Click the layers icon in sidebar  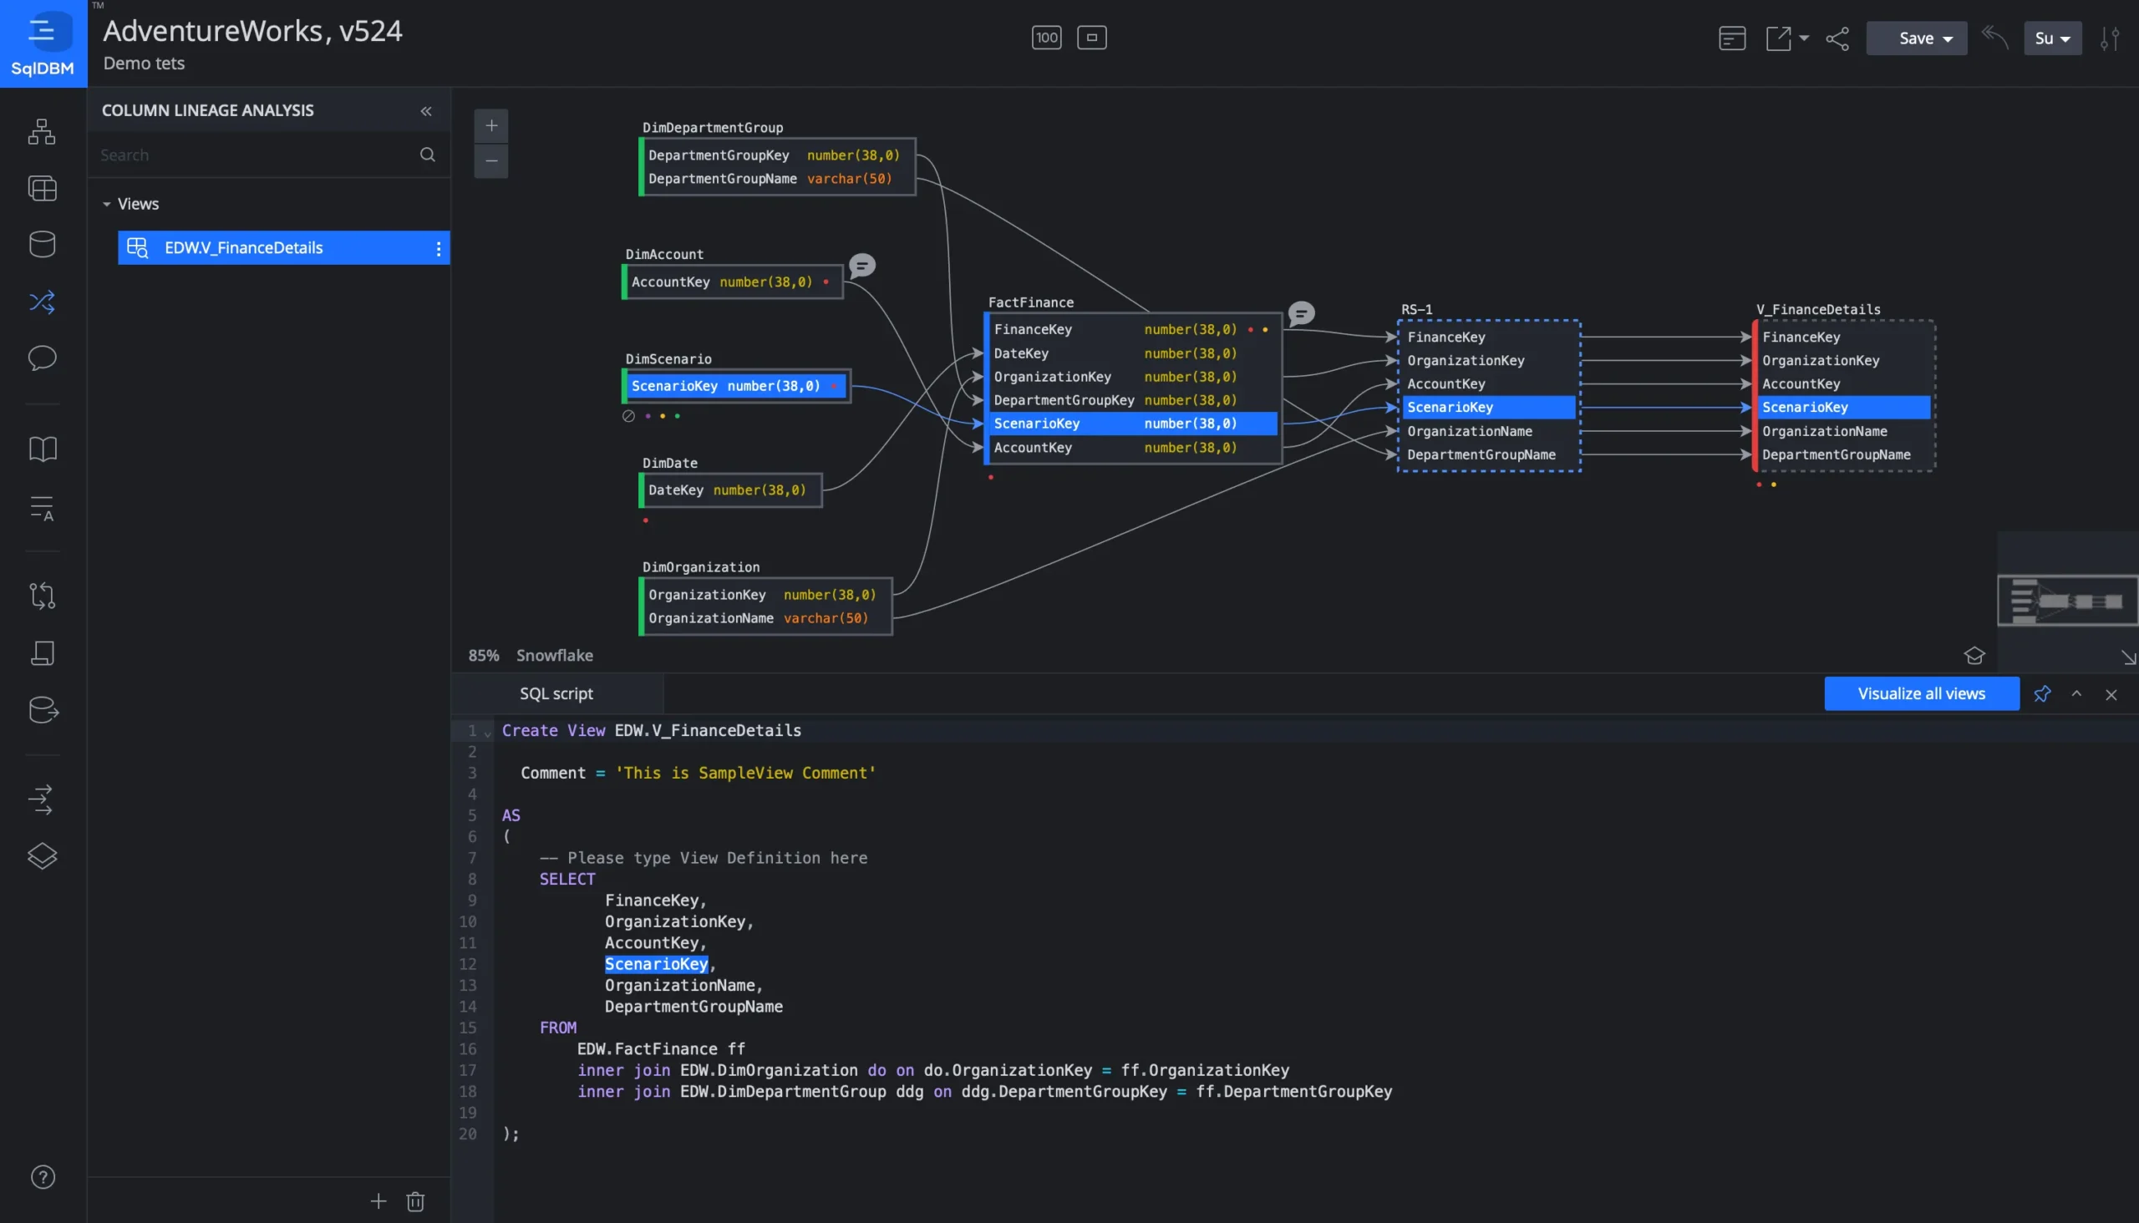[42, 856]
